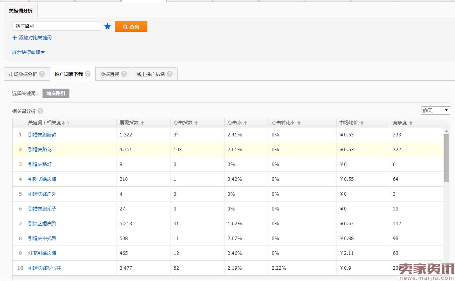Open the 昨天 date range dropdown
The height and width of the screenshot is (281, 455).
click(435, 111)
